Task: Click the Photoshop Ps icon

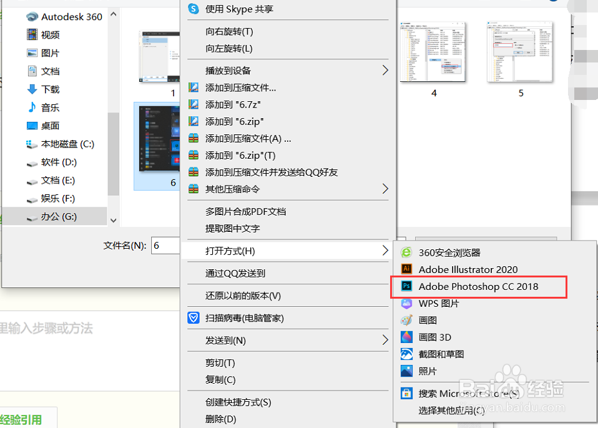Action: tap(406, 286)
